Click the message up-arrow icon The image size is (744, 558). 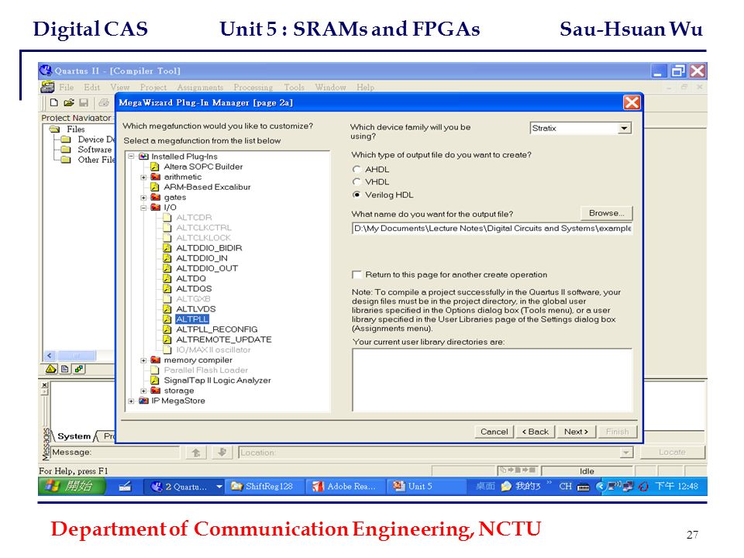click(196, 452)
